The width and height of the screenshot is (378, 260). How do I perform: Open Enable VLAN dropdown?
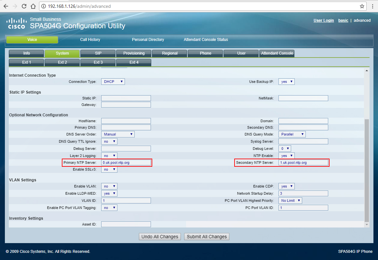[x=109, y=186]
